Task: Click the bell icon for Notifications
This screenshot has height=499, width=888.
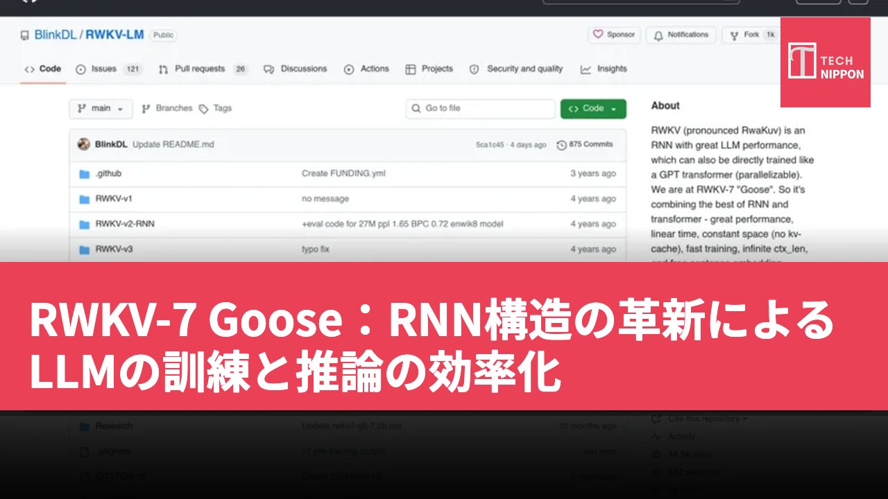Action: click(x=658, y=35)
